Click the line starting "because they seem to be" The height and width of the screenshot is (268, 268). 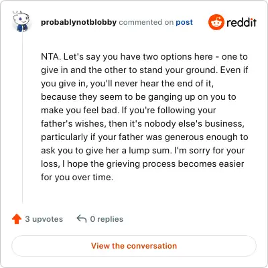point(139,97)
